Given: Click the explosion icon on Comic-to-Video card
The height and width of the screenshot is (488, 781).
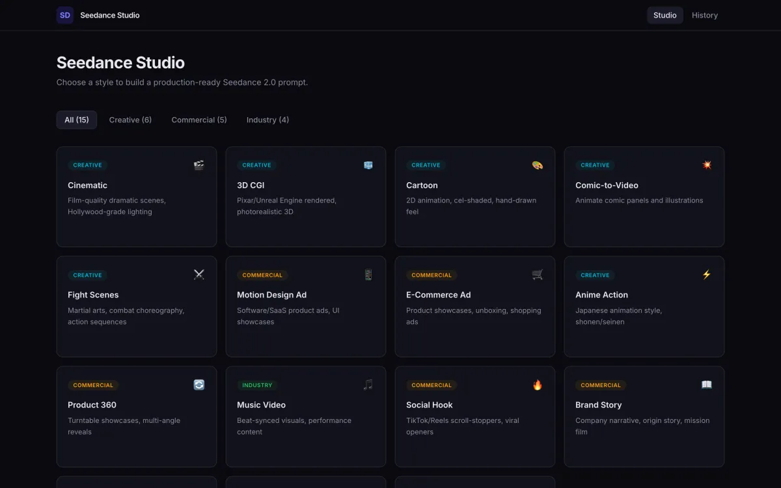Looking at the screenshot, I should click(707, 165).
